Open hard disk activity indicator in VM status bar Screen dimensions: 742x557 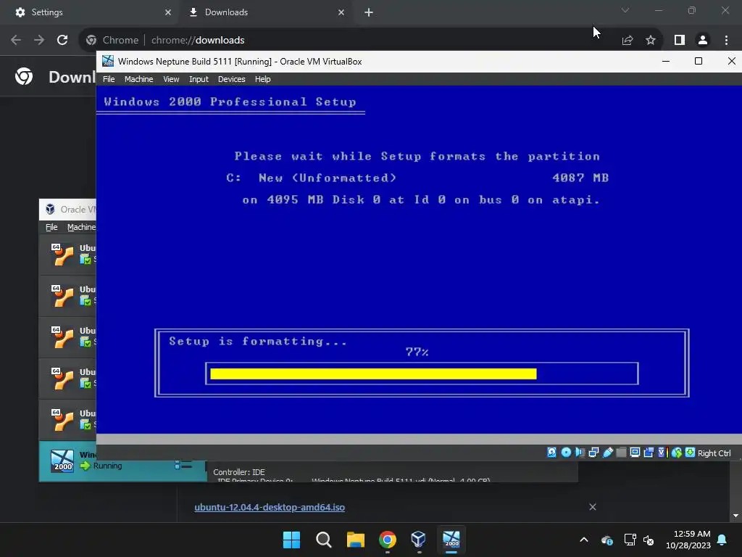(x=551, y=453)
